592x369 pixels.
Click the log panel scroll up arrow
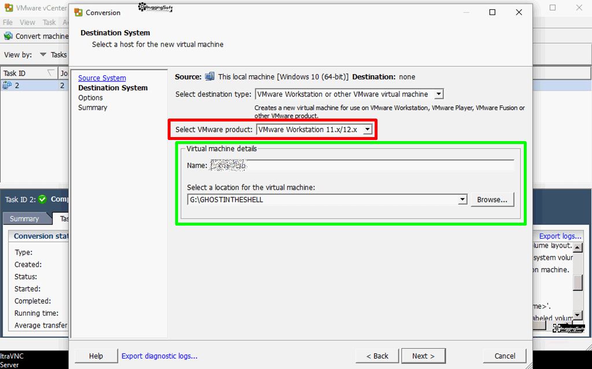(x=578, y=248)
